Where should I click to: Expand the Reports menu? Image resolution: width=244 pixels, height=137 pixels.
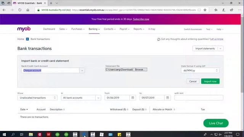(139, 29)
